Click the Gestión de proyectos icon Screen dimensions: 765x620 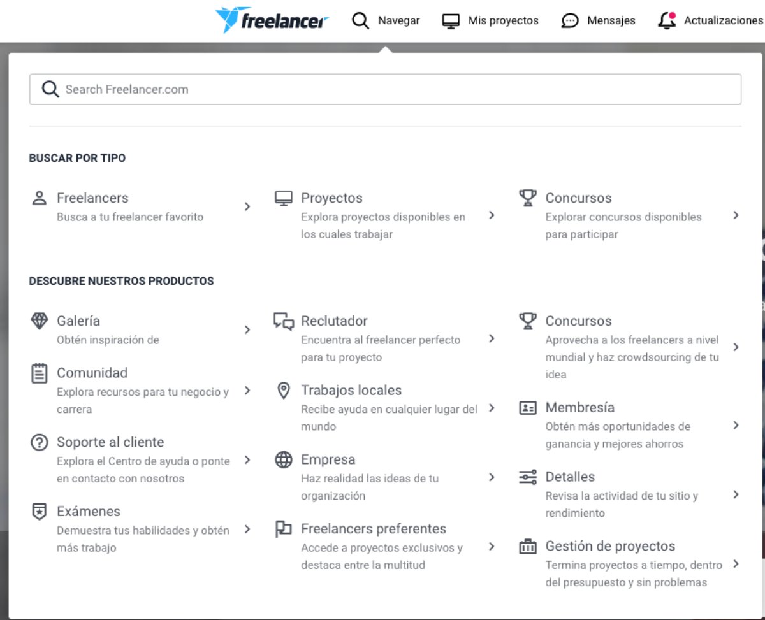528,547
